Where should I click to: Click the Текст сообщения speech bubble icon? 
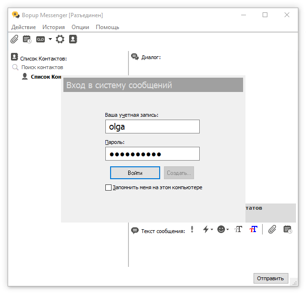135,230
